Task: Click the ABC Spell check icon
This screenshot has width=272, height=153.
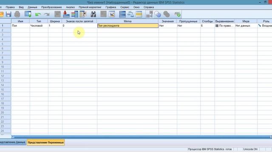Action: point(177,14)
